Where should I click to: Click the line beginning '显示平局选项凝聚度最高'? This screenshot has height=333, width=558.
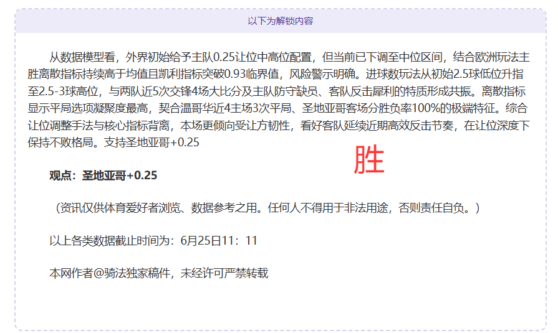coord(277,108)
